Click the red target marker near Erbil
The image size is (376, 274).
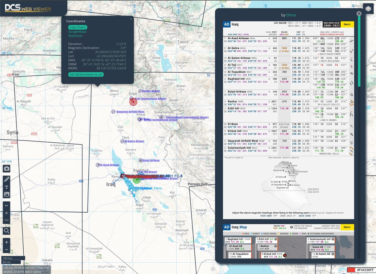133,102
